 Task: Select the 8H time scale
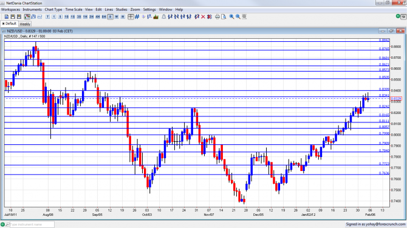coord(104,16)
